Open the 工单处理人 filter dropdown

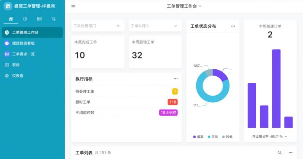coord(155,26)
